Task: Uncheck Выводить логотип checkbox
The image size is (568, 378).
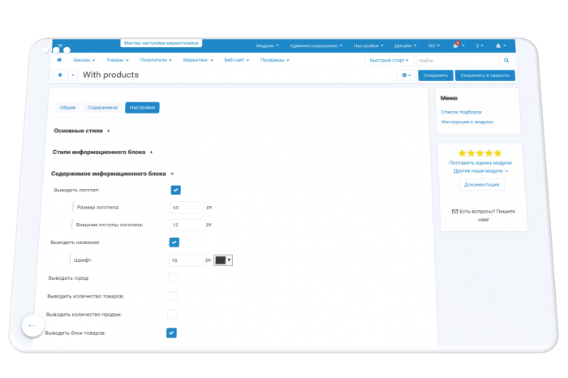Action: coord(176,190)
